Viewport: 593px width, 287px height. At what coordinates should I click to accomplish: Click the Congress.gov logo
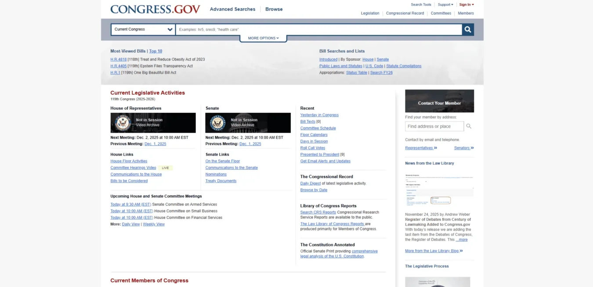(x=155, y=9)
